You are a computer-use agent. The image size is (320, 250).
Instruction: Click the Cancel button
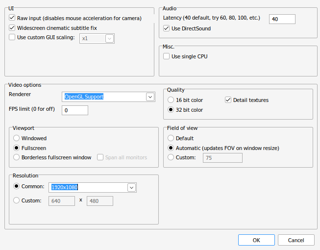296,240
